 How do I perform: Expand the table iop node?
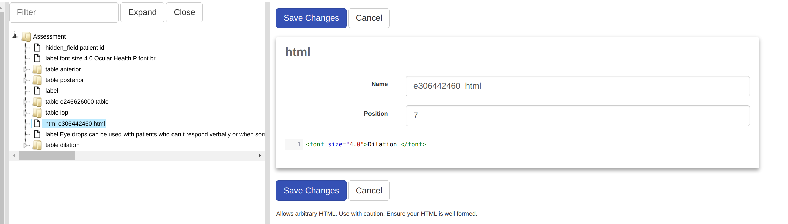pos(25,113)
